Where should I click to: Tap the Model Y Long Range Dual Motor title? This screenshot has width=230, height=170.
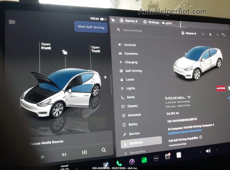pyautogui.click(x=178, y=102)
